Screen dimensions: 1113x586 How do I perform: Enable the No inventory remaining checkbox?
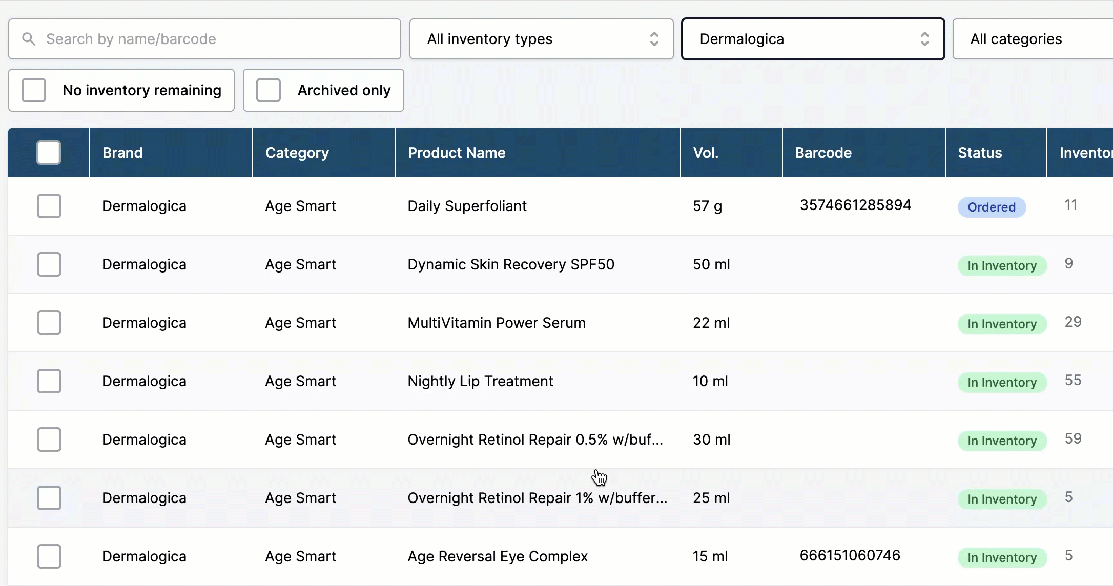tap(34, 90)
